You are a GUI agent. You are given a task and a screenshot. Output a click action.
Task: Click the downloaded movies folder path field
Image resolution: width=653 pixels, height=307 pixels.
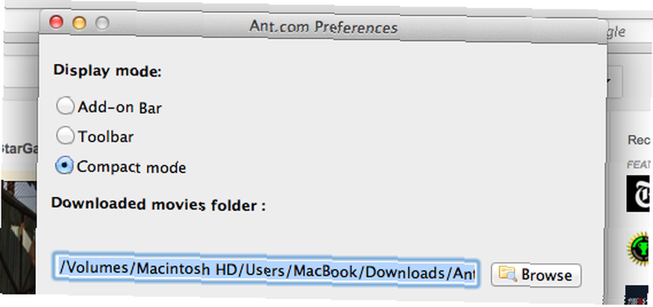[x=266, y=270]
